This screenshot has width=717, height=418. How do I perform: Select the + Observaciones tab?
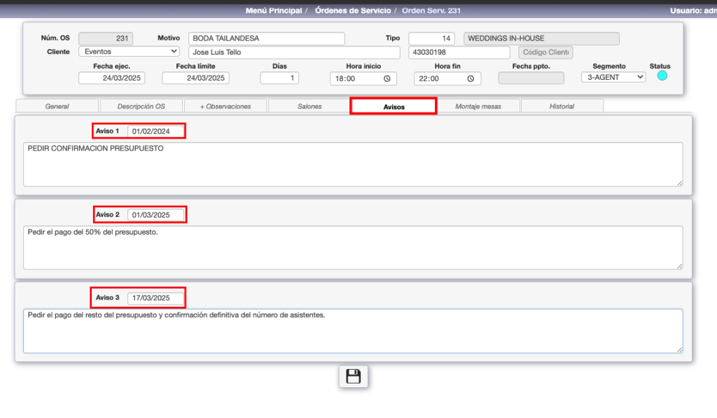(x=225, y=106)
